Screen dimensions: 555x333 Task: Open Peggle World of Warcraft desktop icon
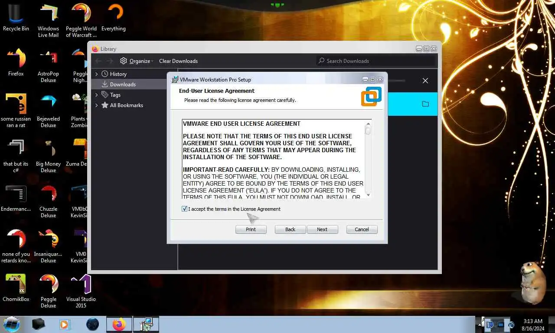(x=81, y=21)
